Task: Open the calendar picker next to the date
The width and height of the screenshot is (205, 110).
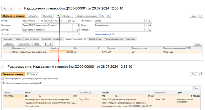Action: point(69,21)
